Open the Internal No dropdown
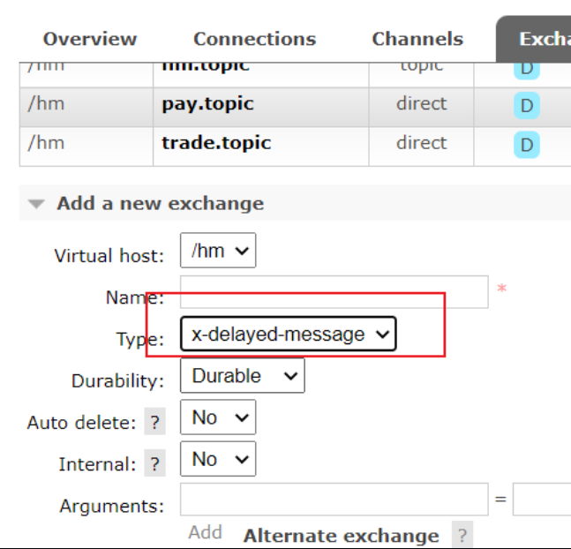The width and height of the screenshot is (571, 549). coord(217,459)
